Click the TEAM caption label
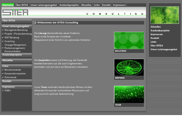 tap(118, 105)
